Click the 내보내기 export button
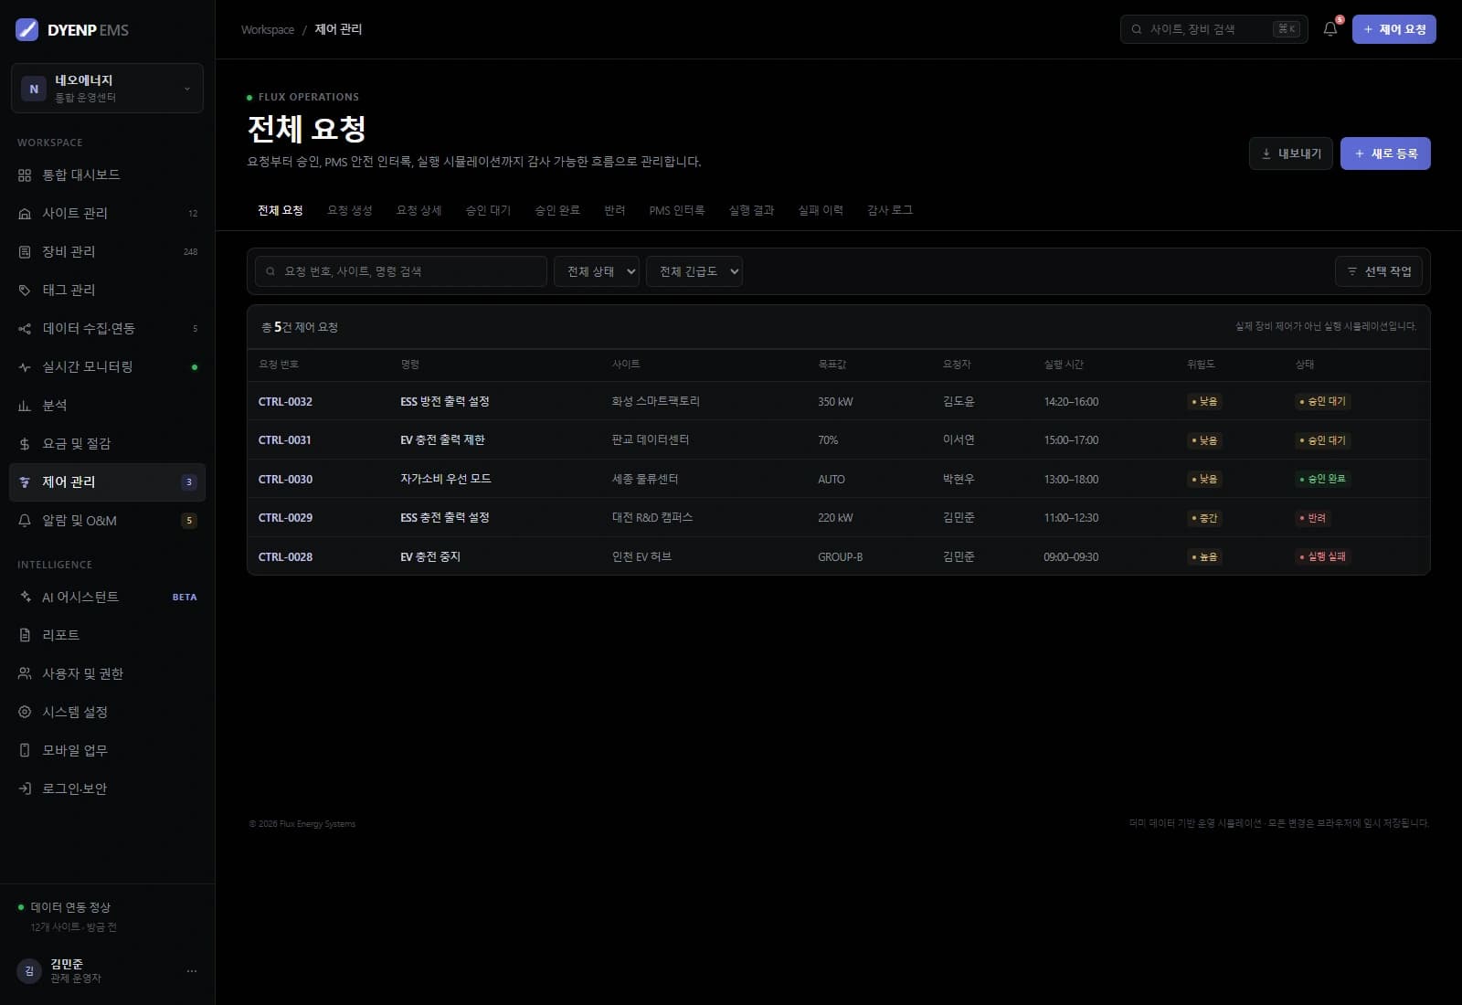This screenshot has width=1462, height=1005. click(1291, 153)
